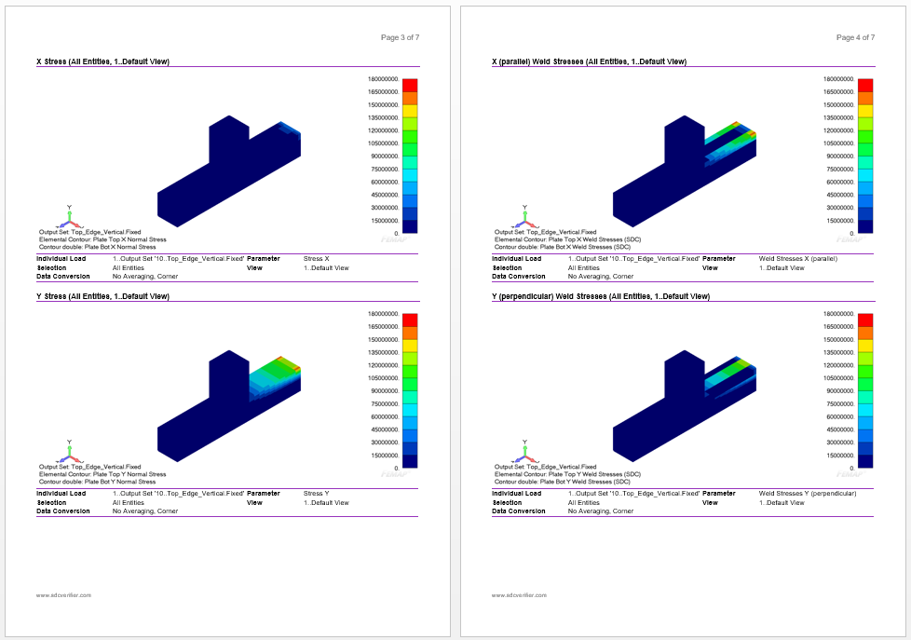Click the axis triad in X parallel Weld Stresses plot
Image resolution: width=911 pixels, height=640 pixels.
(x=525, y=217)
